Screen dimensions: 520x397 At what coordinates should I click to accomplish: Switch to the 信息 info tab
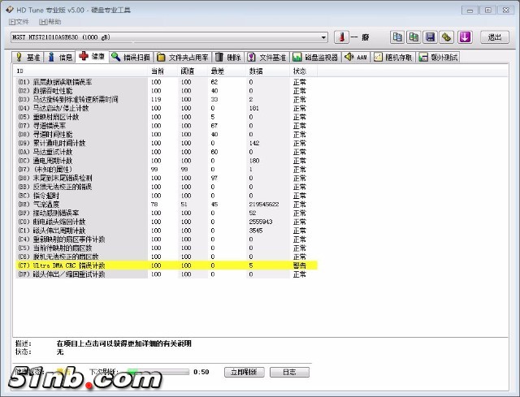click(x=61, y=58)
